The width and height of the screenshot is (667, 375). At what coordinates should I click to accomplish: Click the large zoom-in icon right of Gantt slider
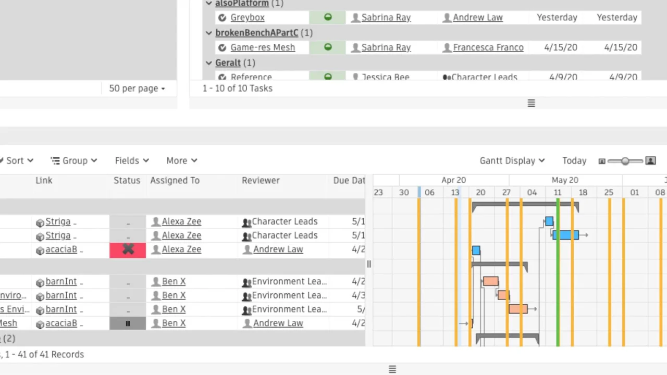tap(650, 160)
